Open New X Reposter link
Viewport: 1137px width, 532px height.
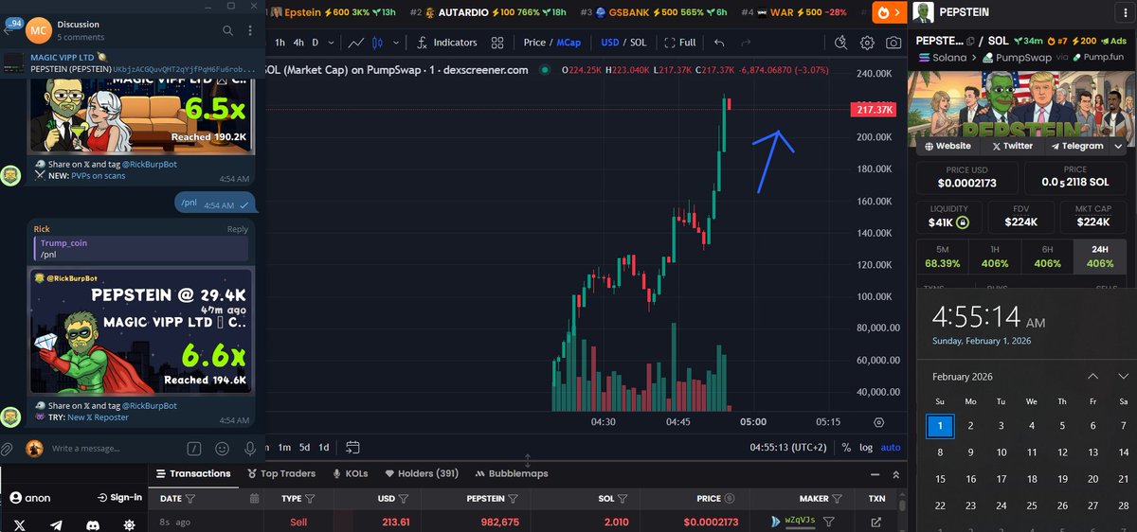click(x=98, y=416)
